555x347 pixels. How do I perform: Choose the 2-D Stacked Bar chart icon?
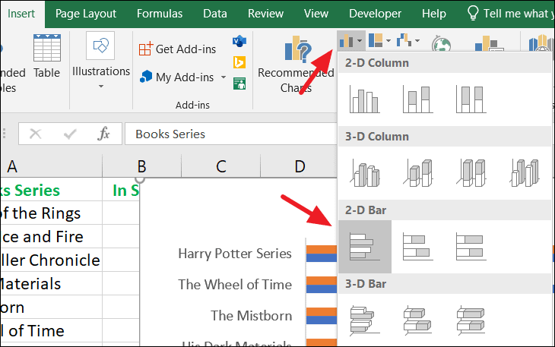[x=418, y=247]
